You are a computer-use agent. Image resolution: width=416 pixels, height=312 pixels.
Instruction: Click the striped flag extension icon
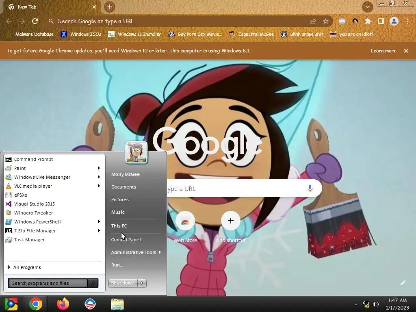click(342, 21)
